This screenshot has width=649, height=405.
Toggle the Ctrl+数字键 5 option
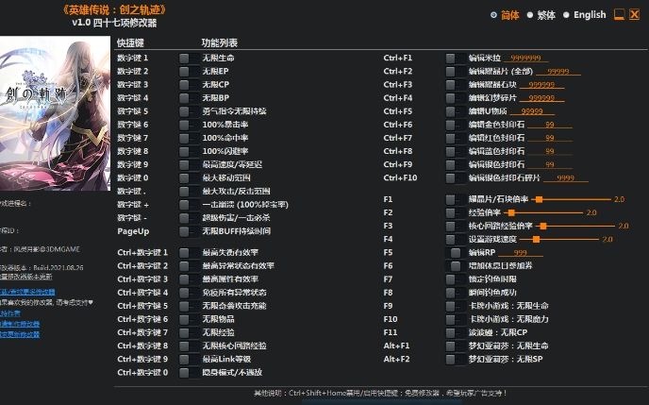click(189, 306)
